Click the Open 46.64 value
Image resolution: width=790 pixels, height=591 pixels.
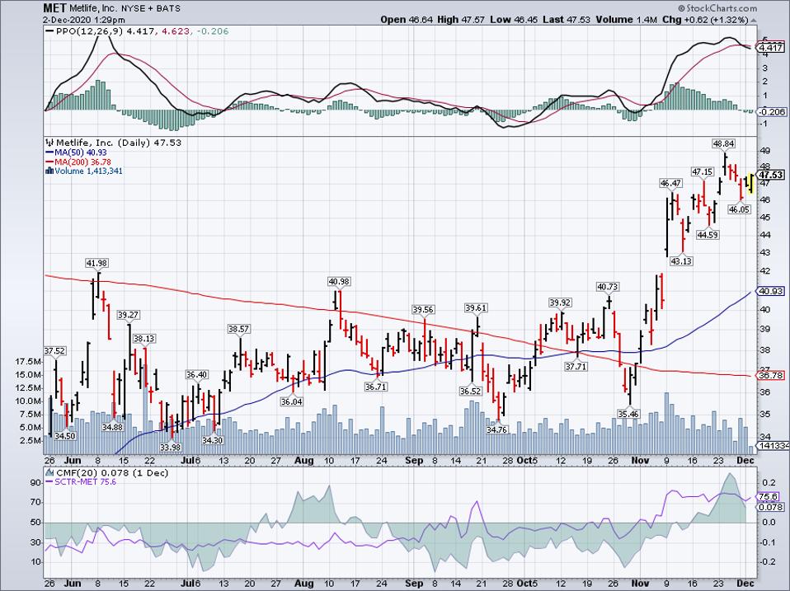406,20
